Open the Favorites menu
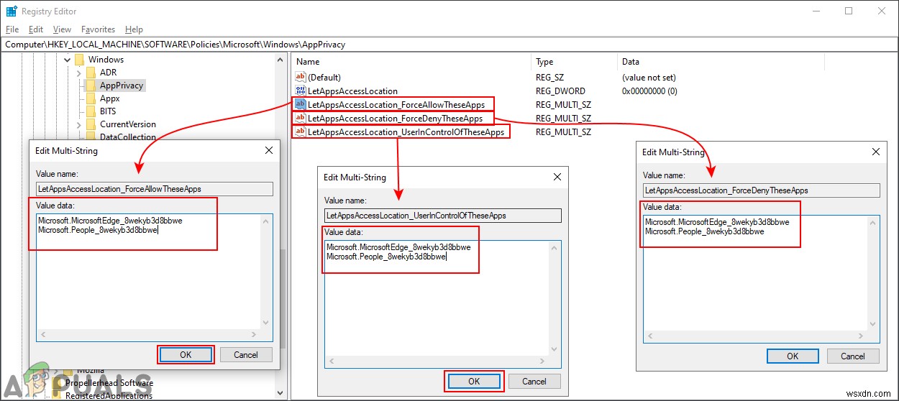The height and width of the screenshot is (401, 899). tap(98, 29)
